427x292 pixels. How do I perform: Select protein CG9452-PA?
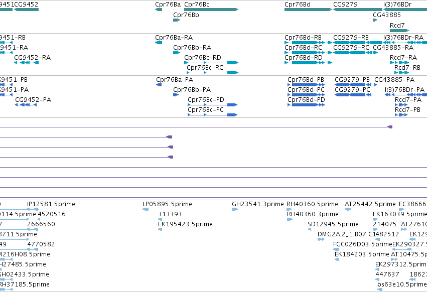tap(26, 105)
